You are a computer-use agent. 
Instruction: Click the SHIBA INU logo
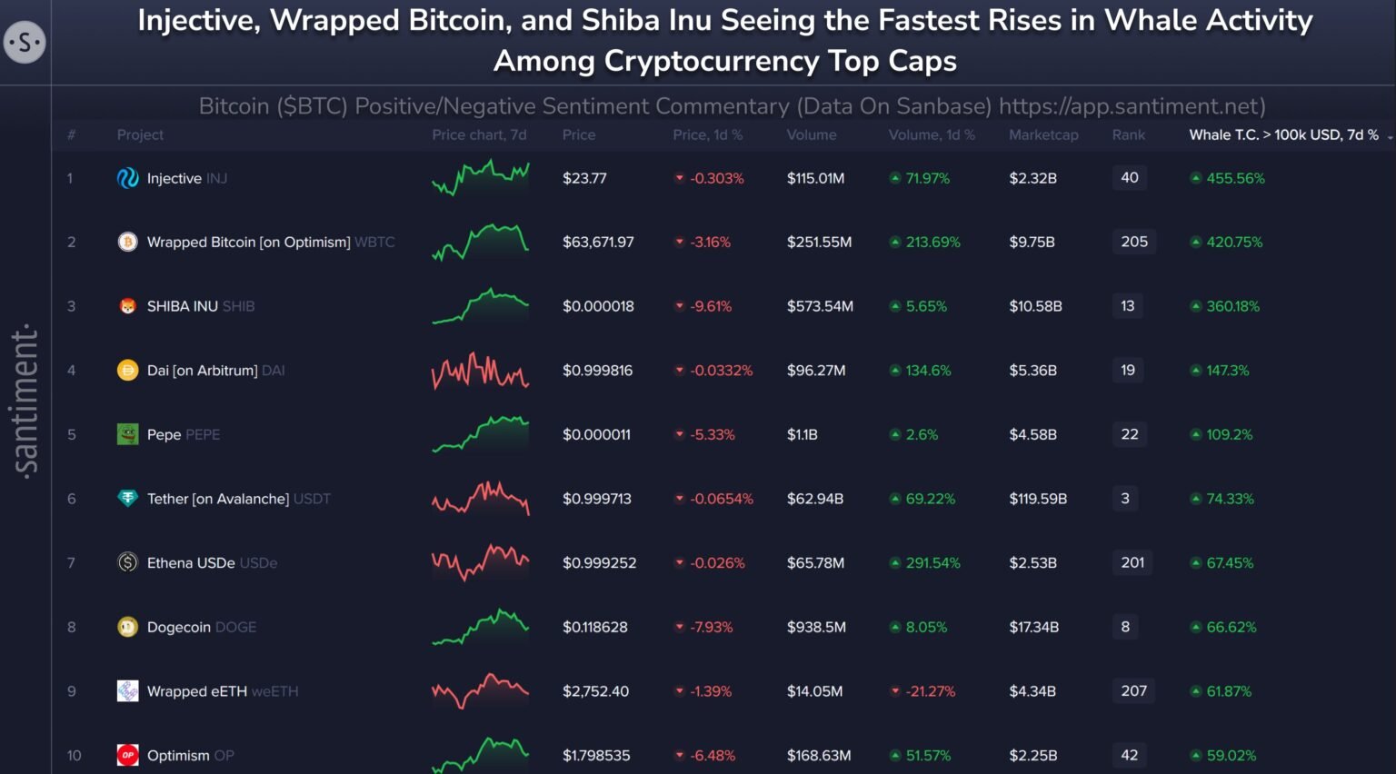127,306
